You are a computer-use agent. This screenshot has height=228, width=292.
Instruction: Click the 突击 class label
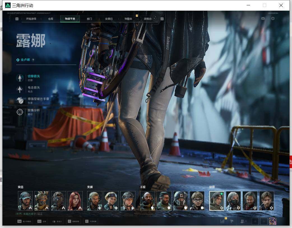[21, 187]
